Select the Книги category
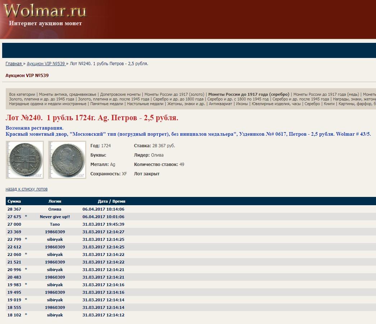 [x=329, y=104]
